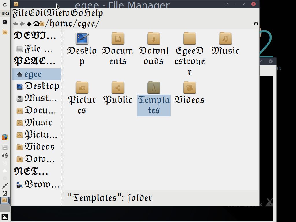Click the clipboard icon in the dock
This screenshot has width=296, height=222.
point(5,193)
